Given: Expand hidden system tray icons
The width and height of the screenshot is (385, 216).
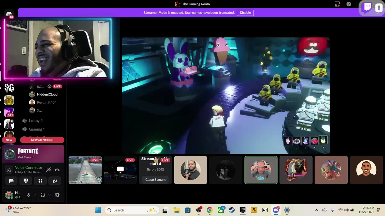Looking at the screenshot, I should coord(316,210).
